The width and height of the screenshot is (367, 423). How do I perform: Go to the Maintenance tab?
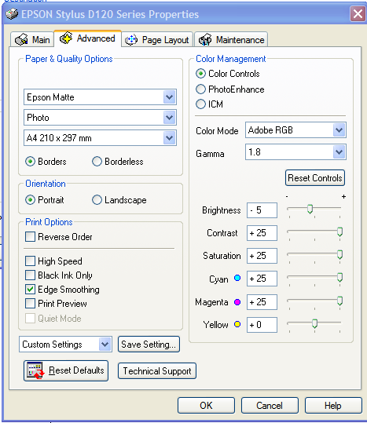(x=231, y=40)
